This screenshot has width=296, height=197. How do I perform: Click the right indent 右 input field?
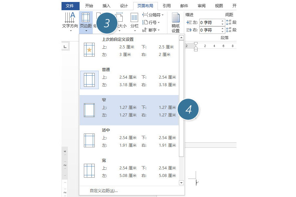click(210, 30)
